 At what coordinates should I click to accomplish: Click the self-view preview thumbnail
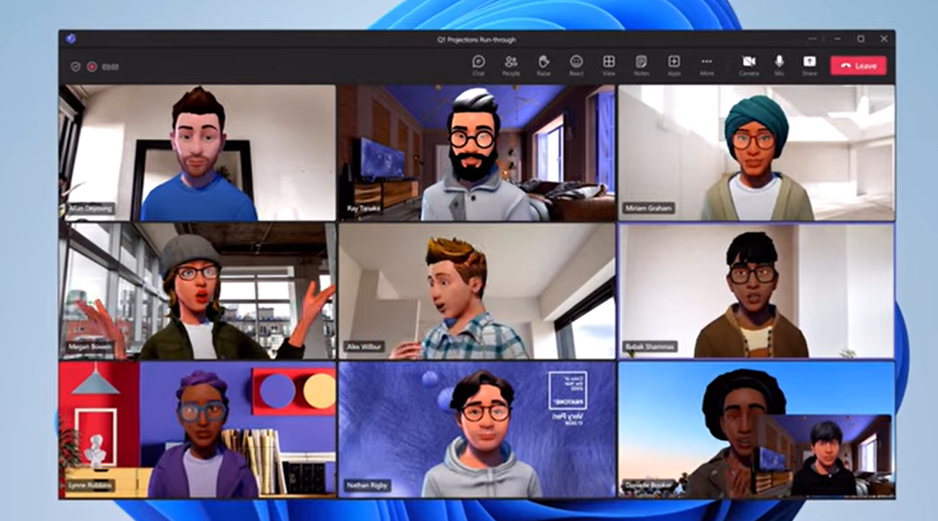point(823,455)
